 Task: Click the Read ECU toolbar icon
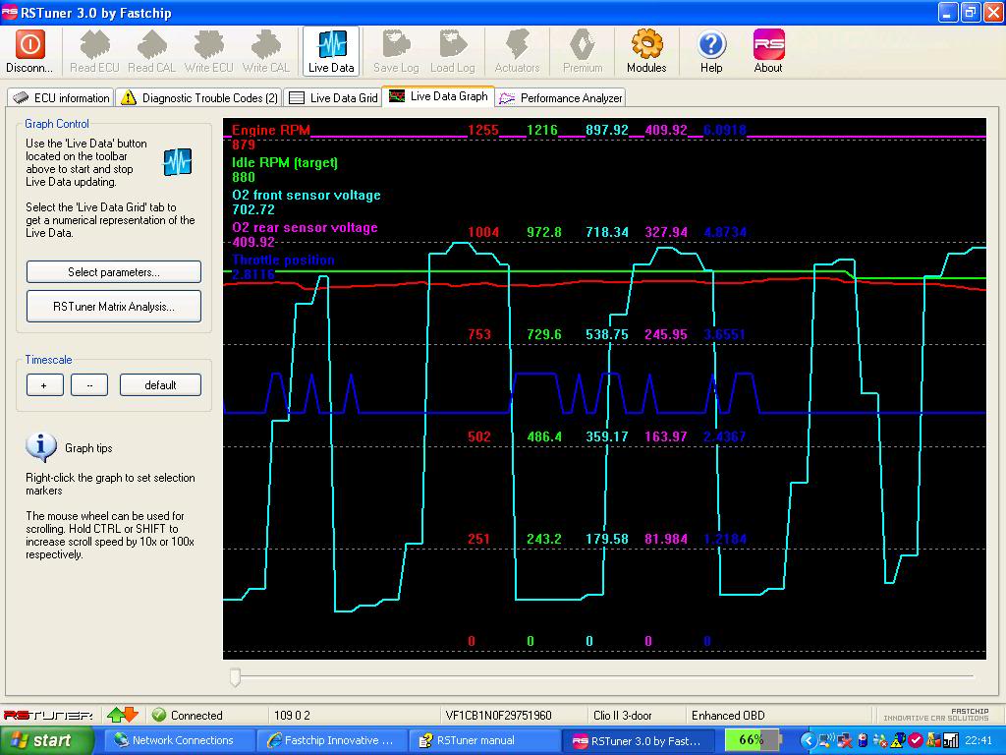[95, 45]
